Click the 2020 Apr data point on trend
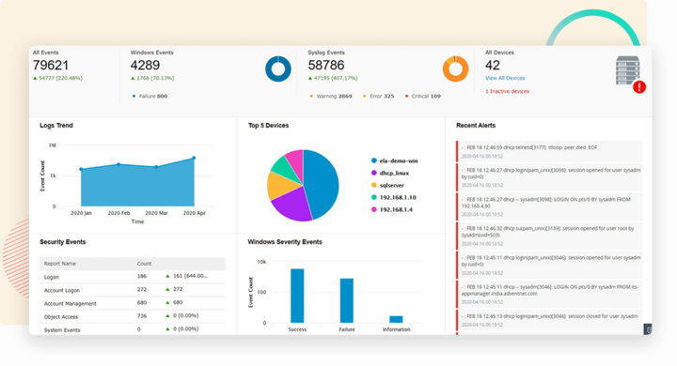The height and width of the screenshot is (366, 677). pyautogui.click(x=194, y=159)
